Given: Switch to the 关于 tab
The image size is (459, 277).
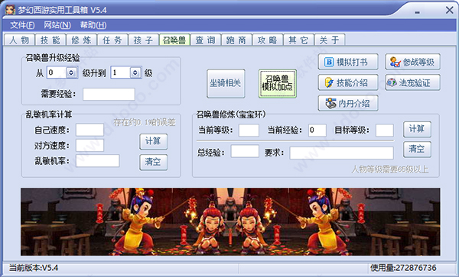Looking at the screenshot, I should (x=330, y=40).
